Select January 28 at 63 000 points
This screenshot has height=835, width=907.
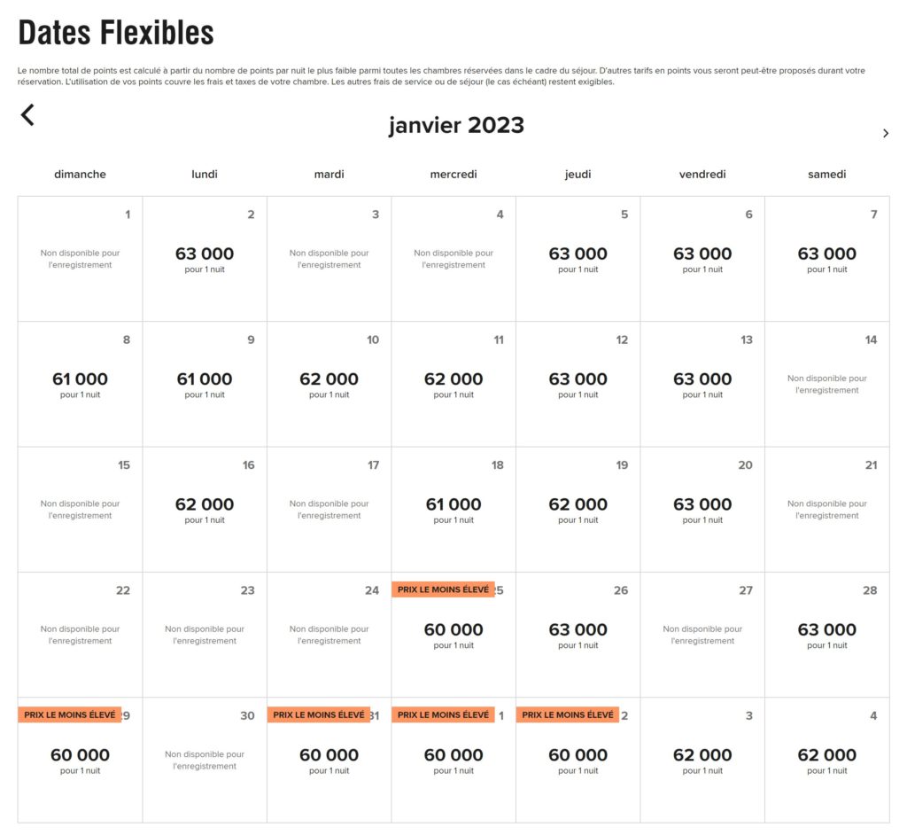[826, 635]
